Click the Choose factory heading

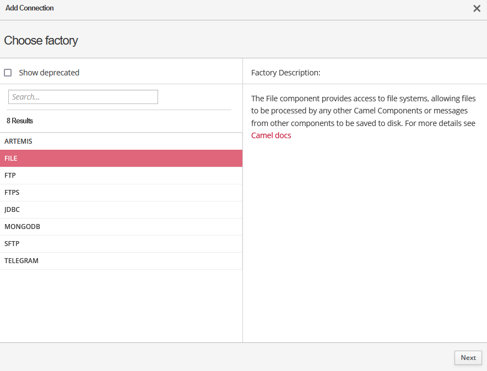point(41,40)
